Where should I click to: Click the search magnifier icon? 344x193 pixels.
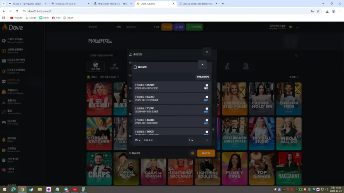pyautogui.click(x=296, y=55)
